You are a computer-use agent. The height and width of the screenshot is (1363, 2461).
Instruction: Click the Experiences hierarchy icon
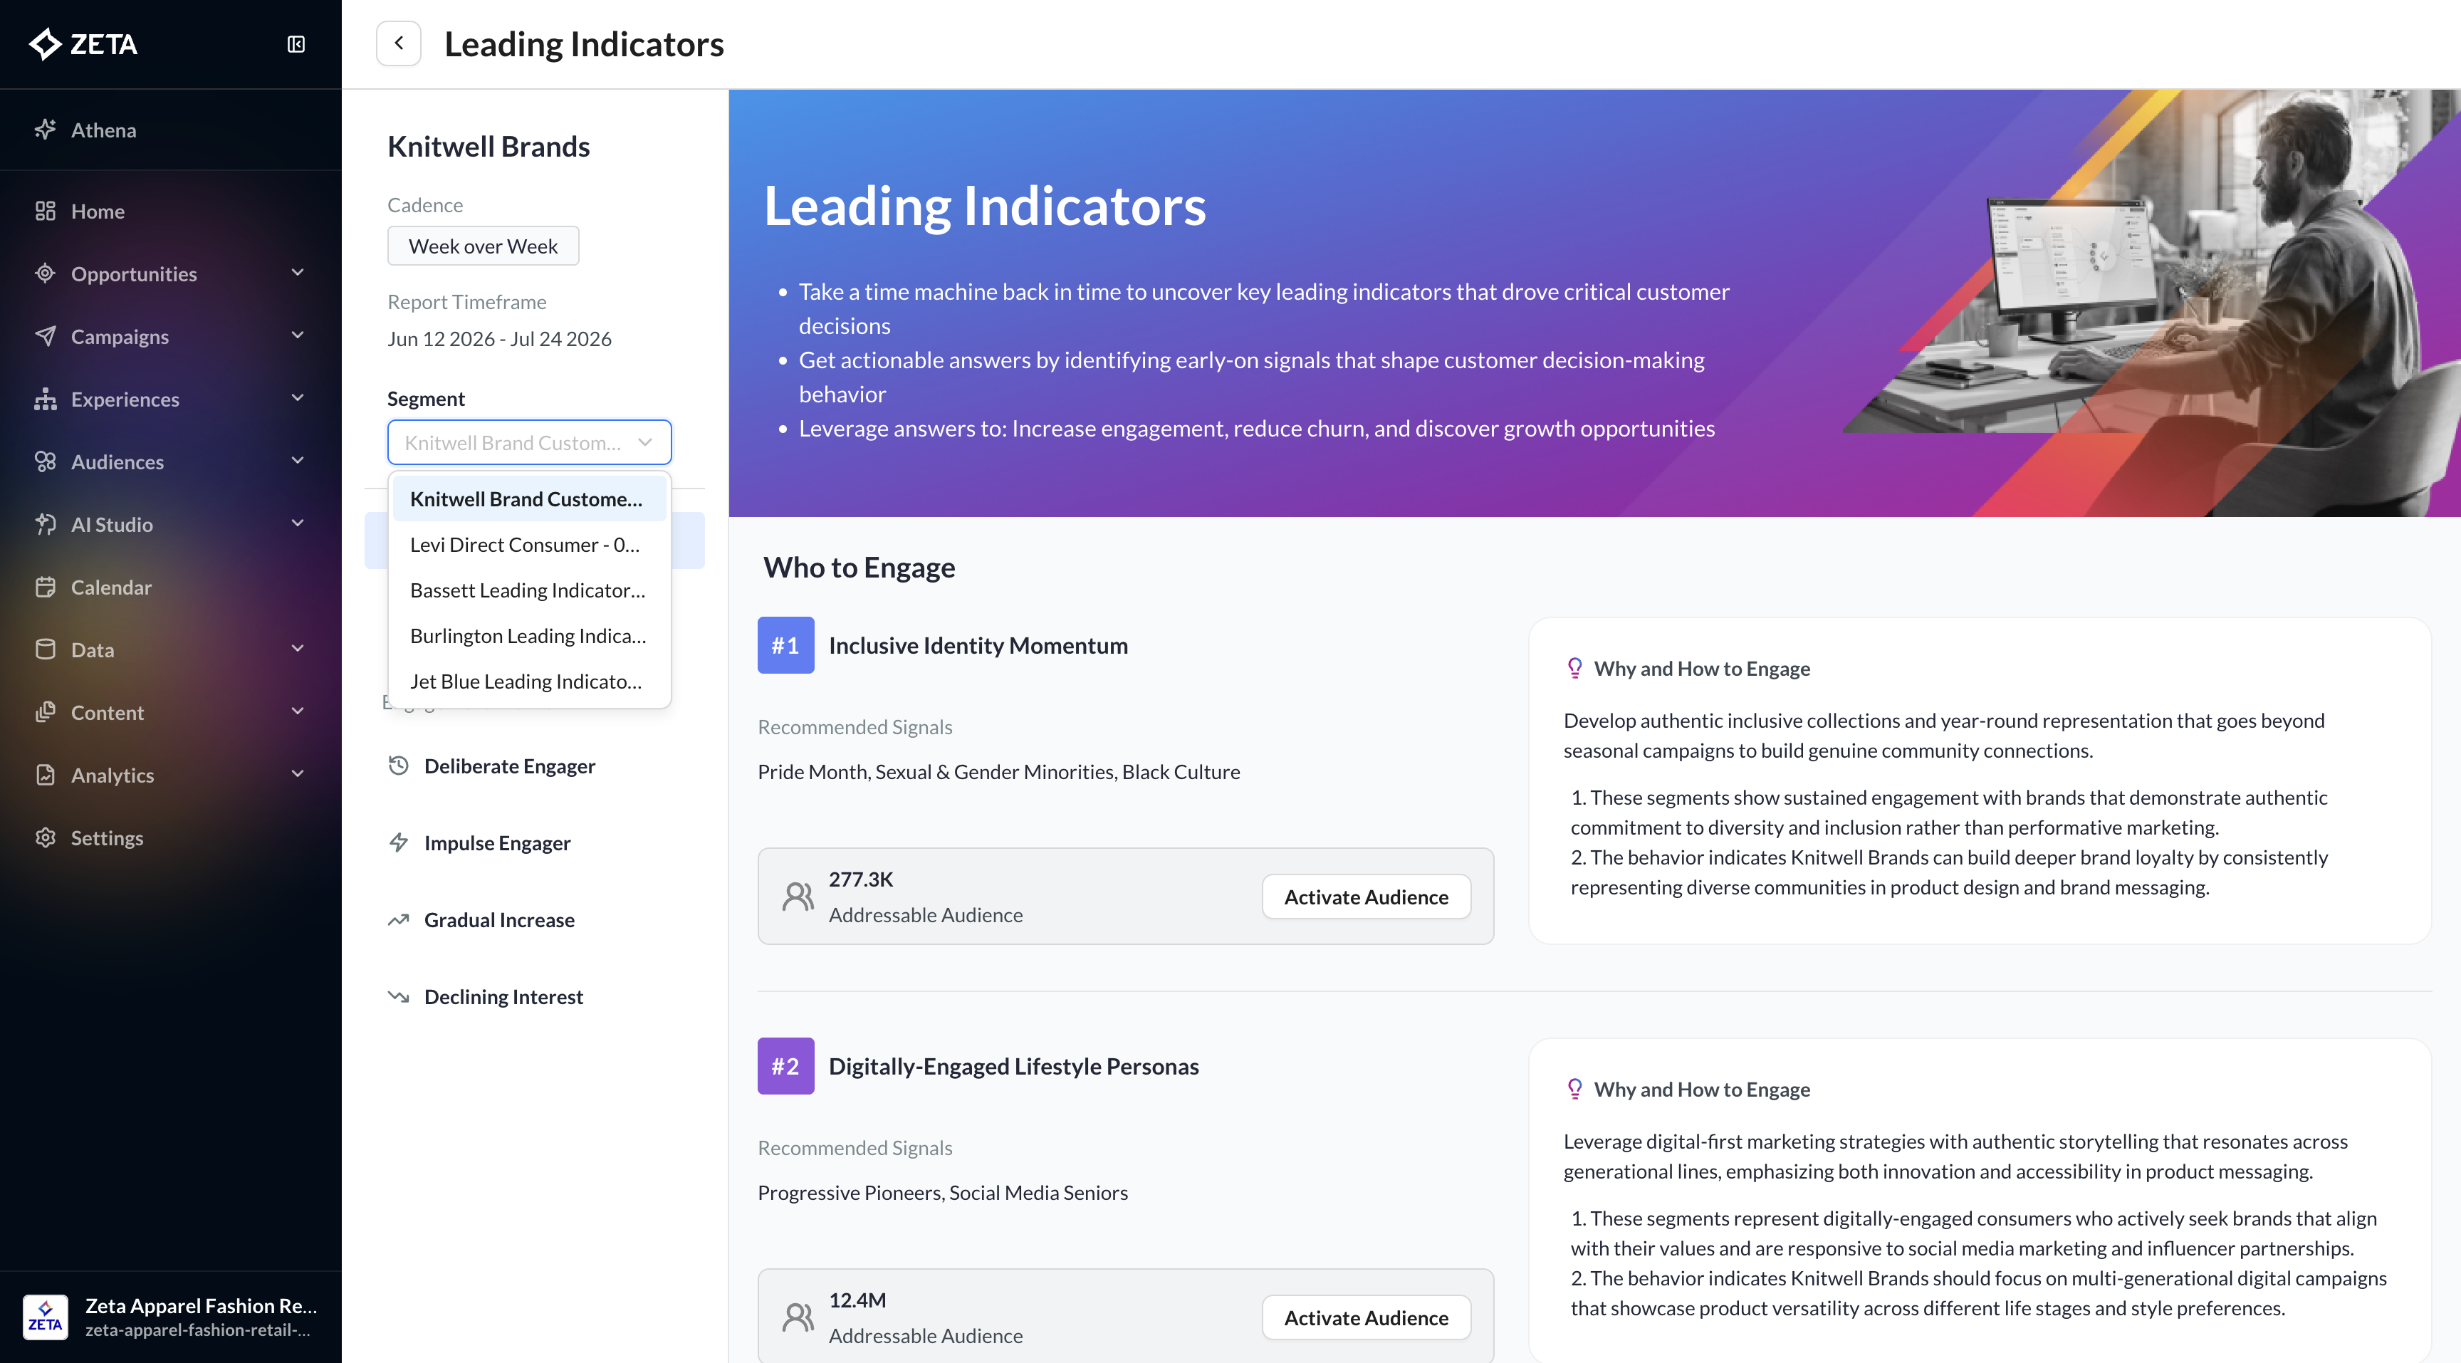45,398
